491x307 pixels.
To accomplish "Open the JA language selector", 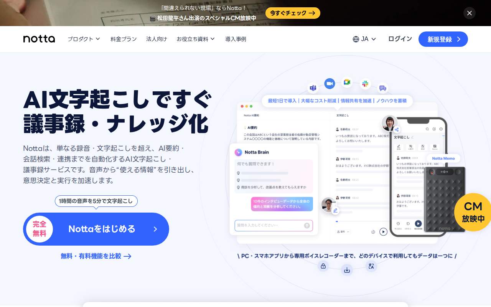I will point(364,39).
